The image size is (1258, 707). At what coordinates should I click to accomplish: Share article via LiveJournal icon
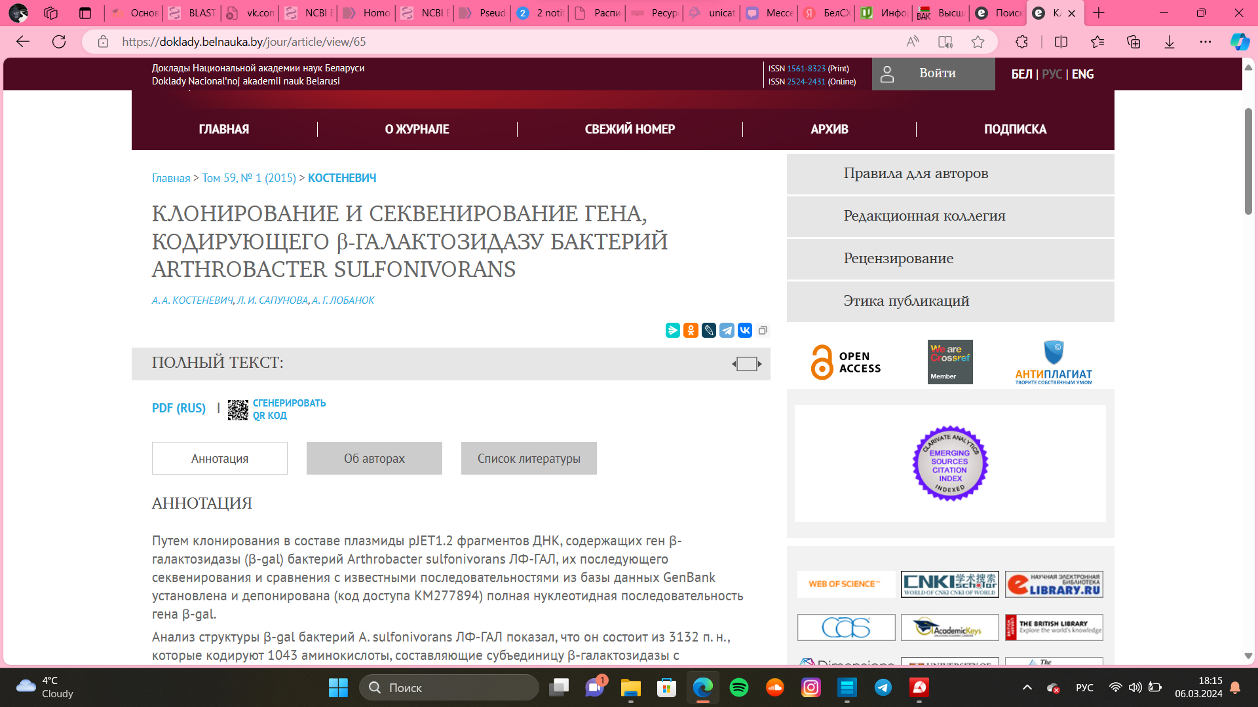pos(709,330)
